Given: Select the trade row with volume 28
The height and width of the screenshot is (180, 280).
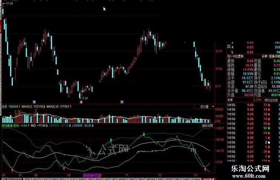Looking at the screenshot, I should click(254, 152).
